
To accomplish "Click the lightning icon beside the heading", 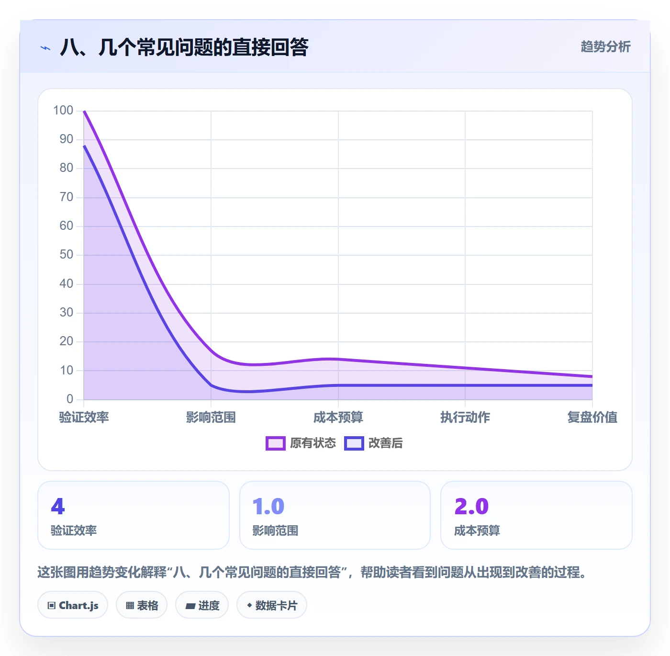I will (45, 48).
